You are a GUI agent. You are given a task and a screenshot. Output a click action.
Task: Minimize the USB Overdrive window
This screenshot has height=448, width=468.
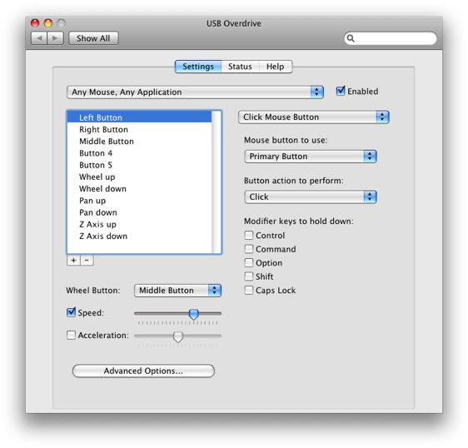tap(48, 23)
